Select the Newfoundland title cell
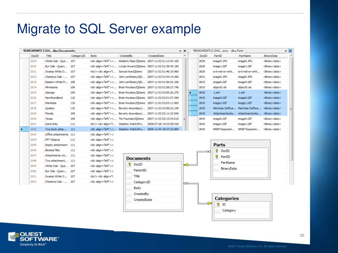This screenshot has width=338, height=253. click(57, 98)
